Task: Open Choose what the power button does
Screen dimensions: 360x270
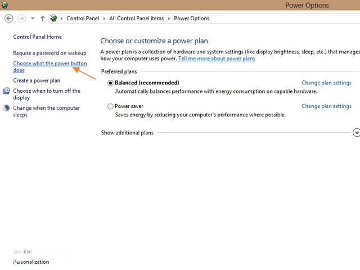Action: (50, 66)
